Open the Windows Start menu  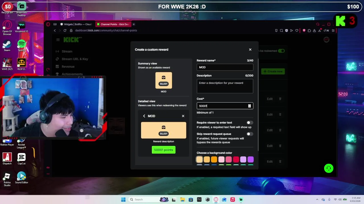click(x=123, y=199)
